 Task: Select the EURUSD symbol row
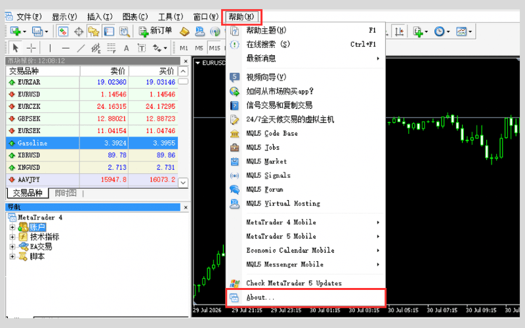[x=92, y=94]
